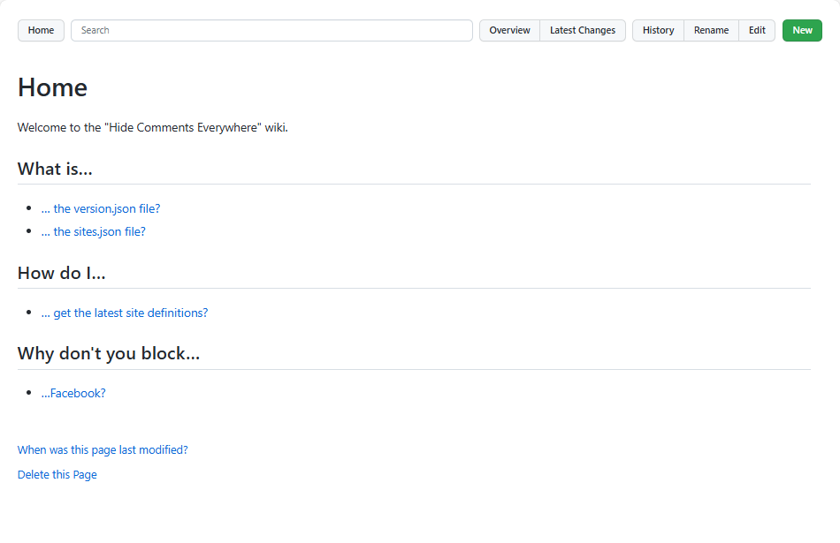View the Latest Changes list
This screenshot has width=840, height=543.
(582, 30)
